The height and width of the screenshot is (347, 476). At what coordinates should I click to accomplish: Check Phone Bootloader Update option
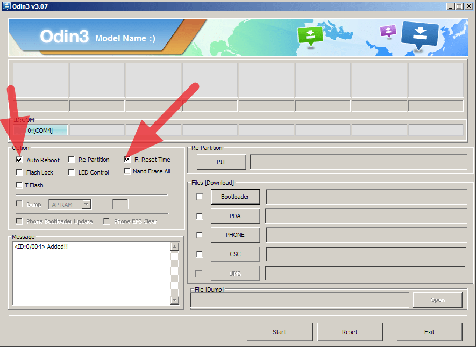pyautogui.click(x=19, y=221)
